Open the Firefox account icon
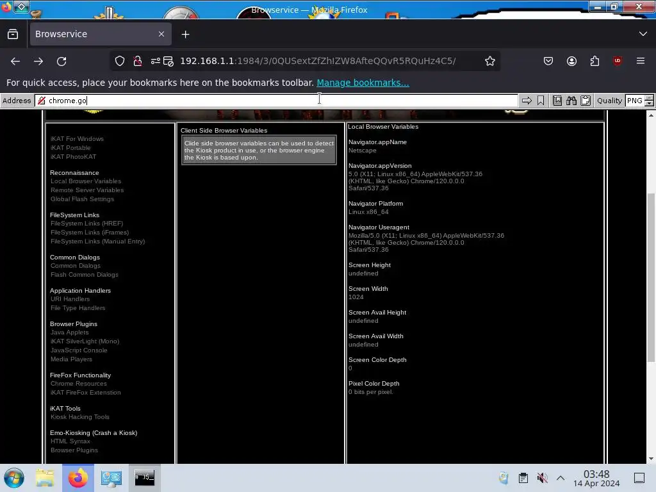The image size is (656, 492). (x=571, y=61)
